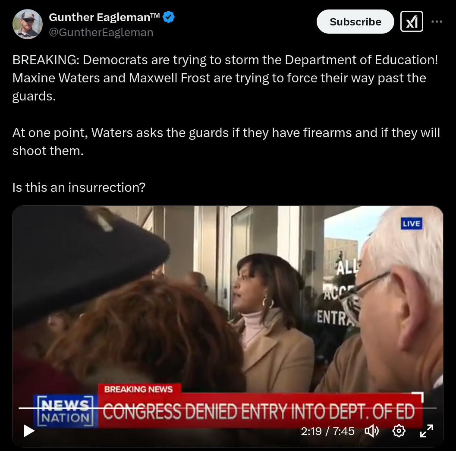This screenshot has width=456, height=451.
Task: Seek at the video progress bar's current position
Action: point(143,408)
